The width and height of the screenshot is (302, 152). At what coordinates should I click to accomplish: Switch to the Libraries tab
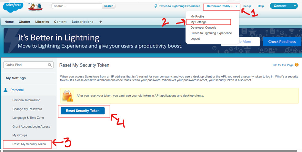(x=42, y=22)
